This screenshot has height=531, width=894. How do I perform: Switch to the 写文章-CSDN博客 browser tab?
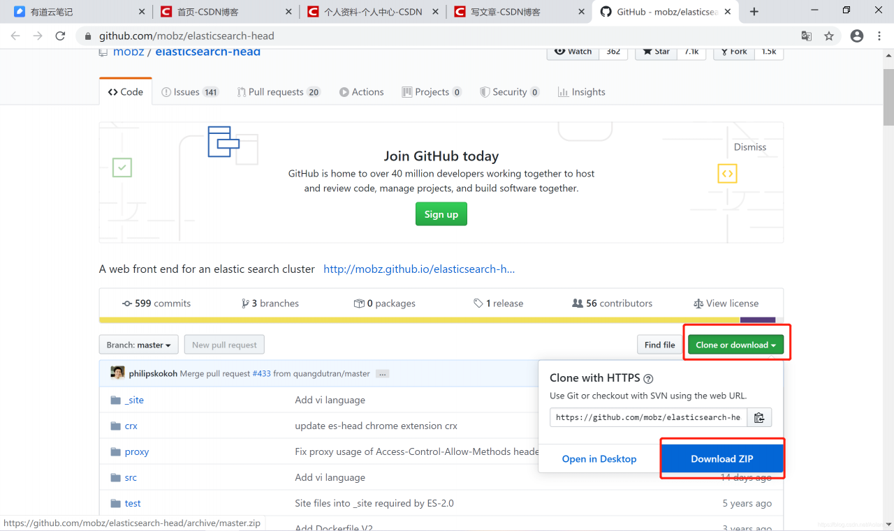pos(519,12)
